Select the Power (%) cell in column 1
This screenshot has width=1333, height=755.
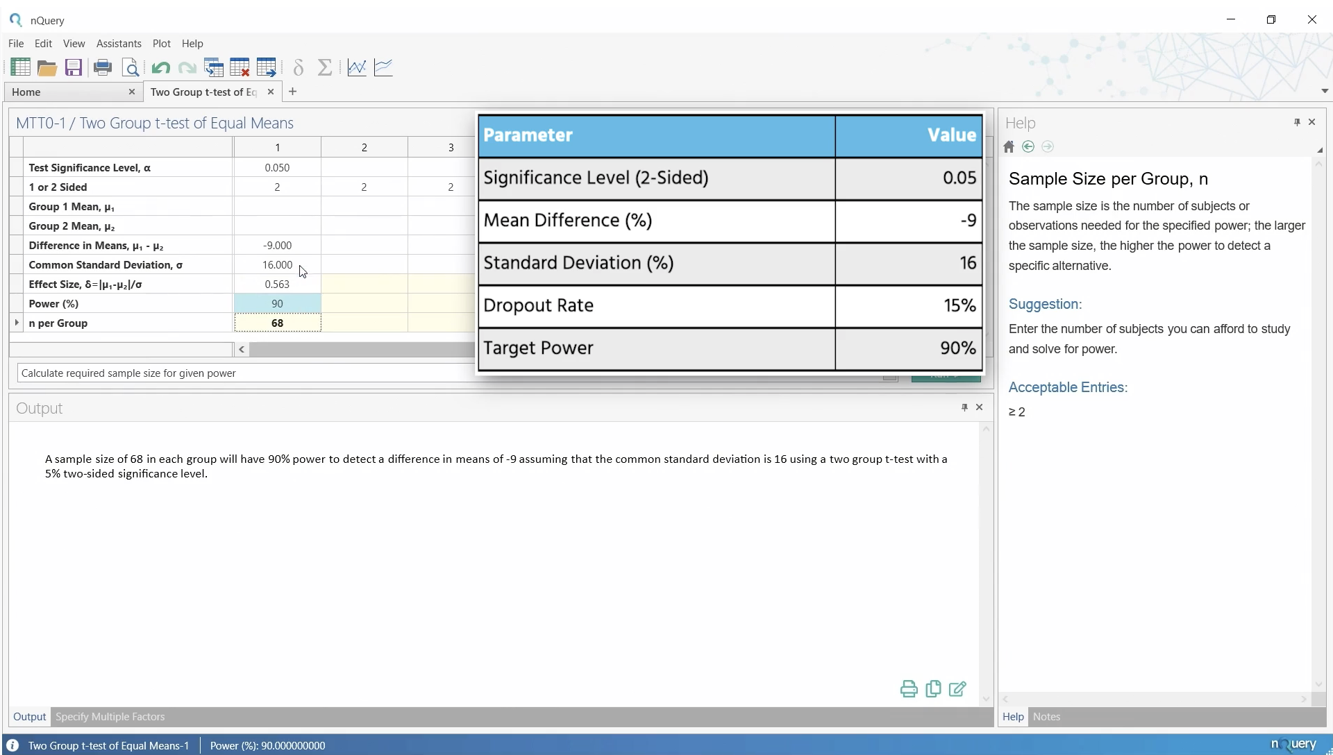(278, 303)
